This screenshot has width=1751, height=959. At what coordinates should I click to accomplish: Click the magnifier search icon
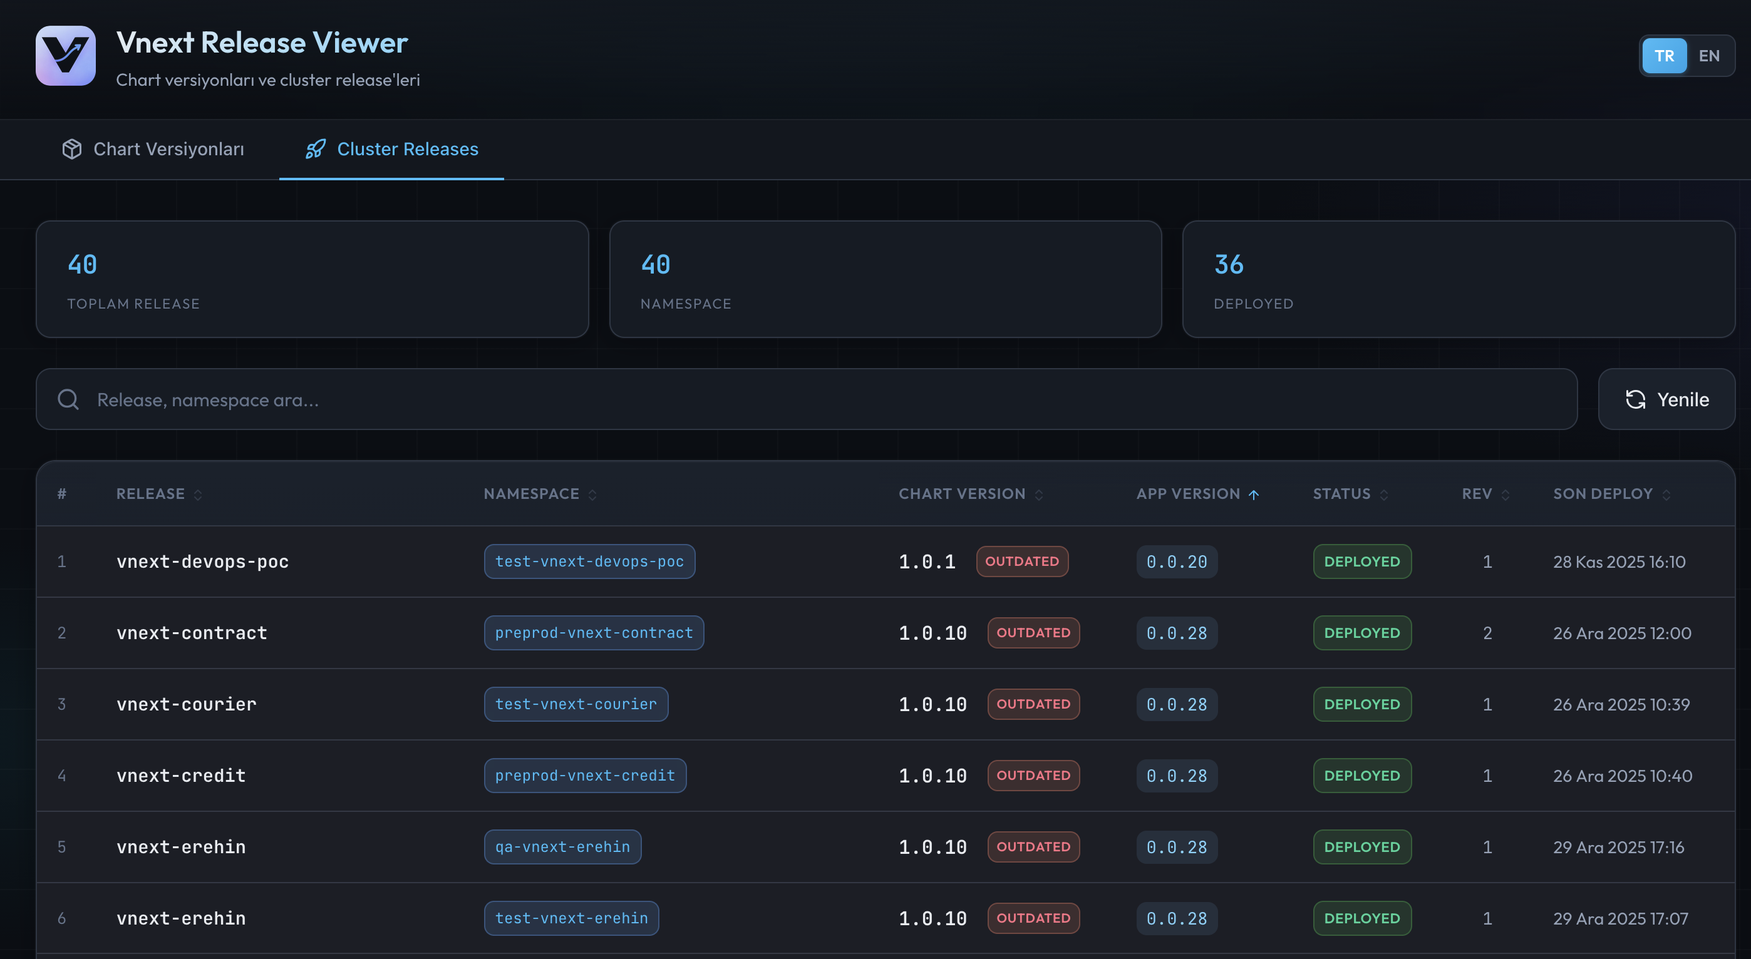pyautogui.click(x=68, y=399)
